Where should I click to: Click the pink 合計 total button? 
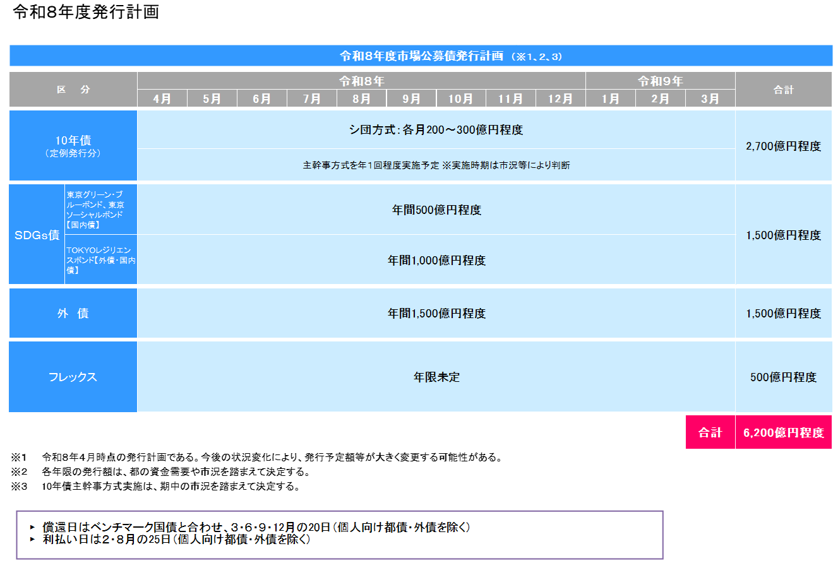coord(710,433)
